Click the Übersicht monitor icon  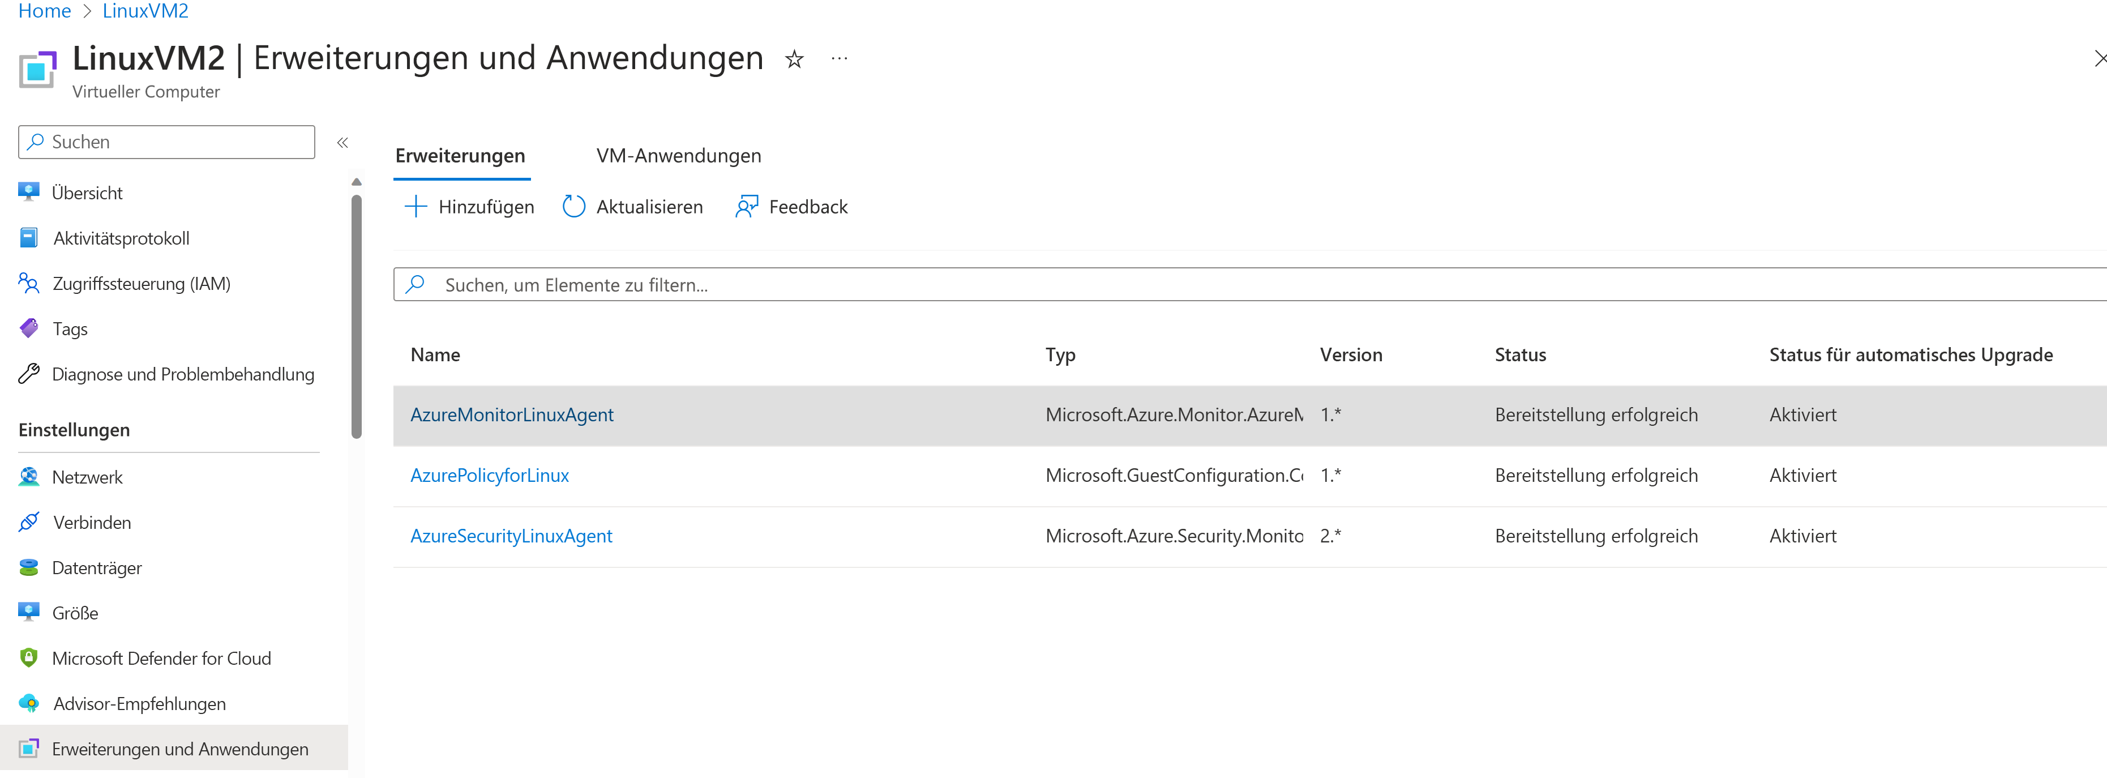pyautogui.click(x=29, y=193)
